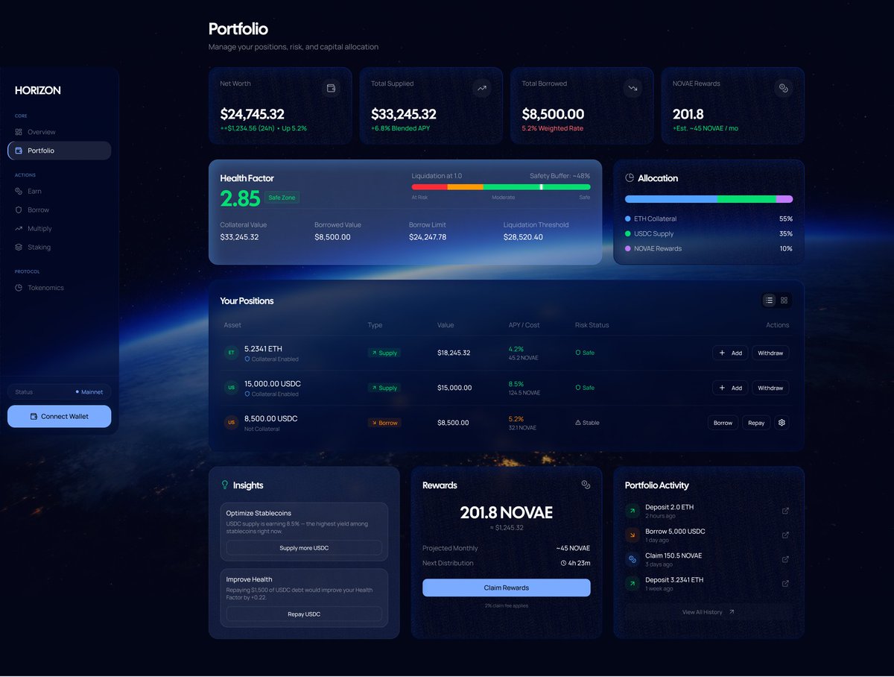
Task: Click the 8.5% APY of USDC supply row
Action: click(516, 384)
